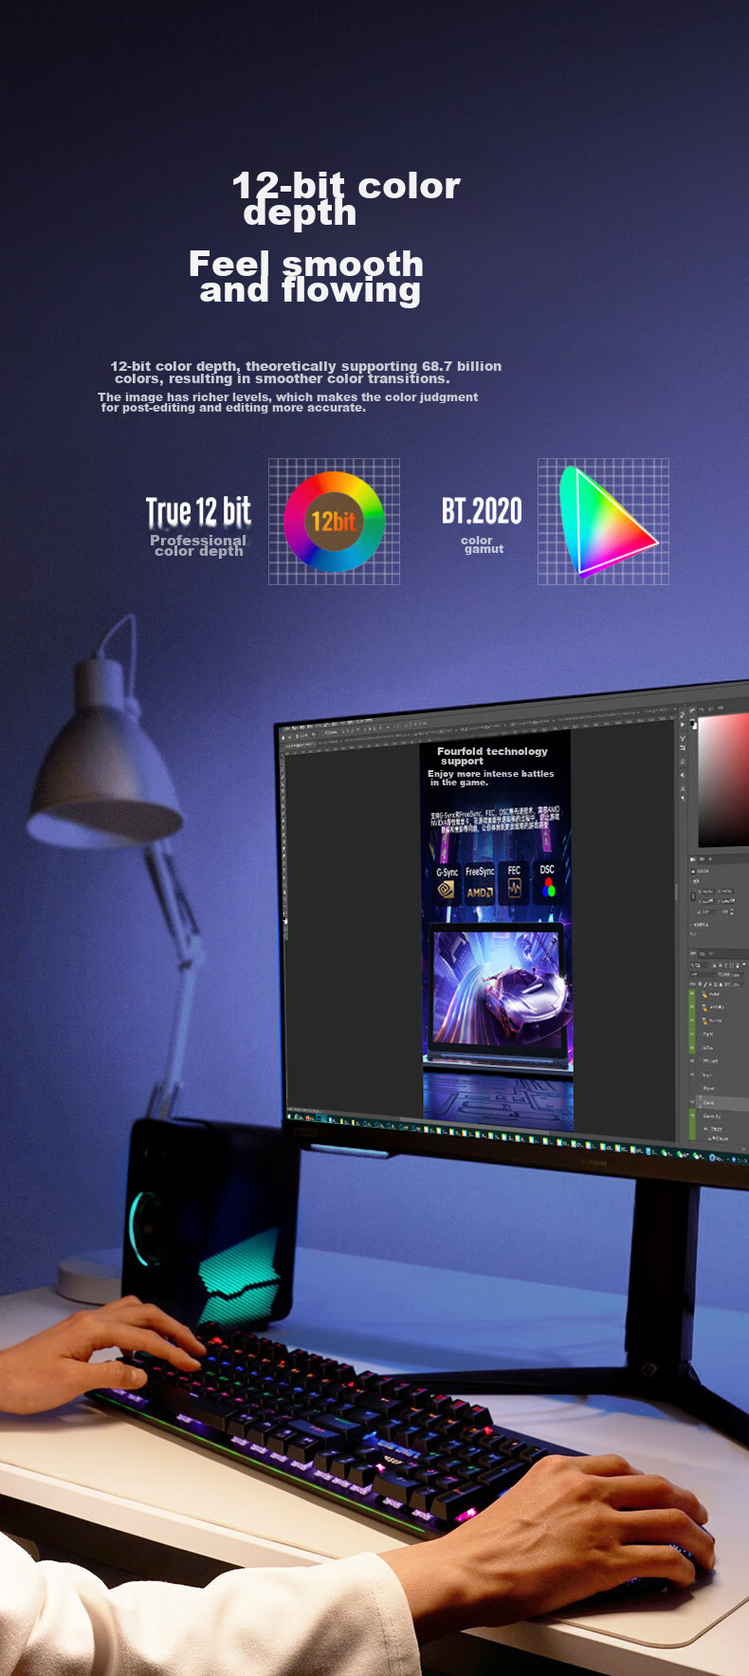Select the highlighted layer row in Layers panel

click(x=722, y=1102)
